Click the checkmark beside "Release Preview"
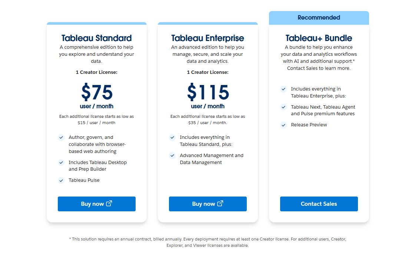The width and height of the screenshot is (415, 266). click(283, 125)
